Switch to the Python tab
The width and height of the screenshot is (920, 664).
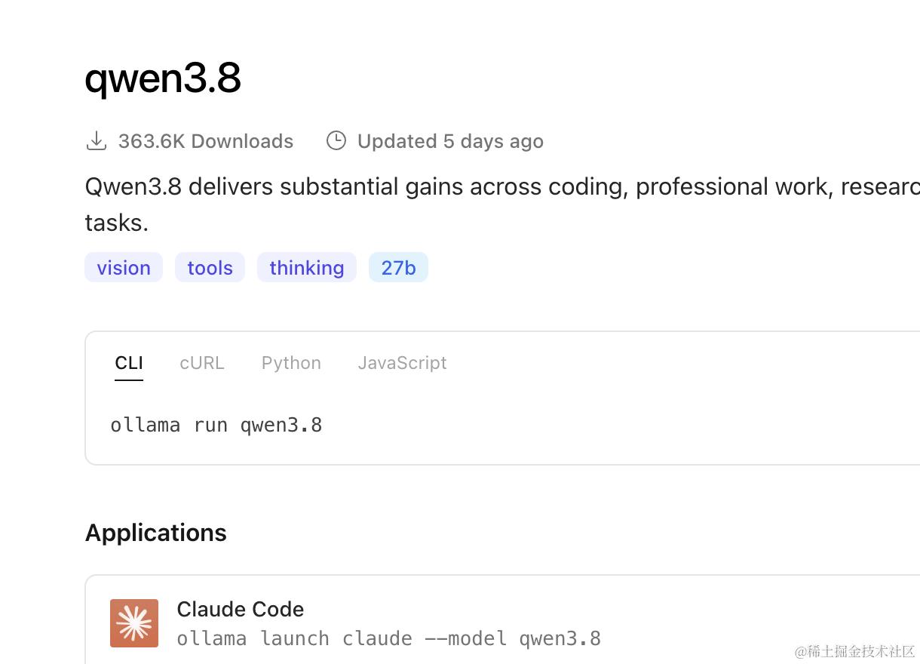coord(291,363)
